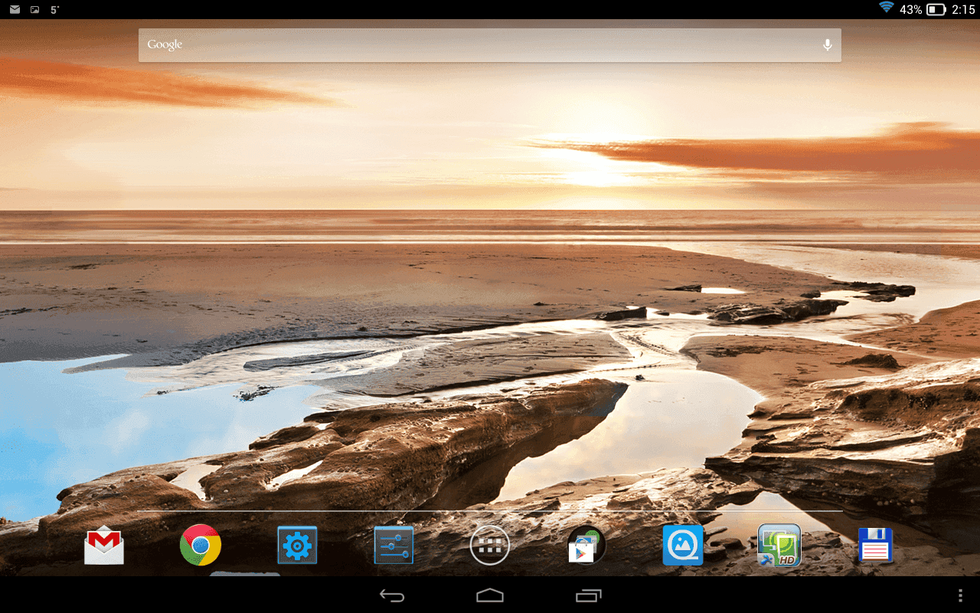Open the quick settings sliders app
The height and width of the screenshot is (613, 980).
pos(394,546)
